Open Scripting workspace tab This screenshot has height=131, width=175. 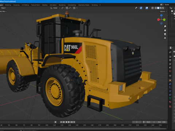point(95,5)
